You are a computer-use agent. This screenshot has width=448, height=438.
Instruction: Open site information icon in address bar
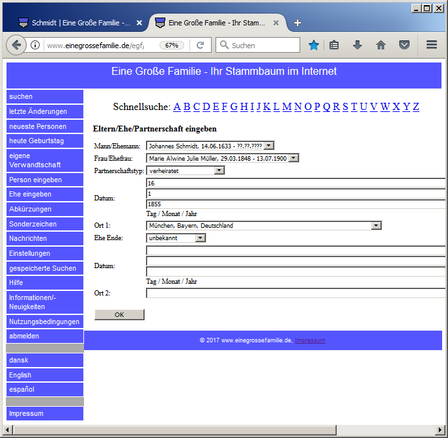point(35,45)
